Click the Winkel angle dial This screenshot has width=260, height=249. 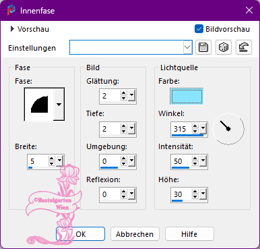(228, 129)
